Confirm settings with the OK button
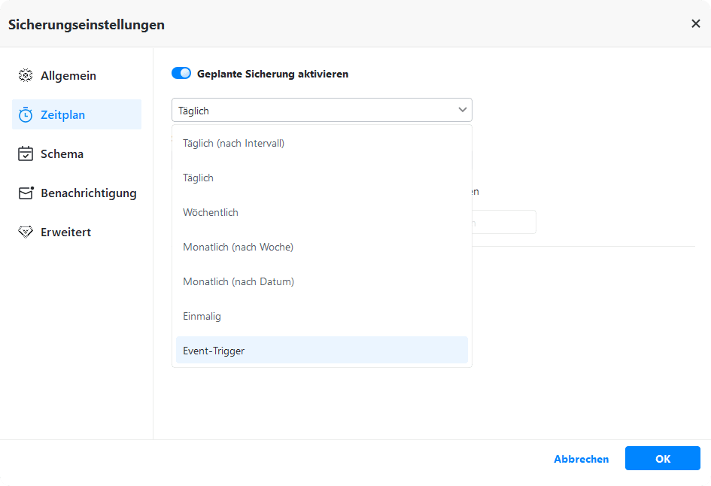 click(662, 459)
